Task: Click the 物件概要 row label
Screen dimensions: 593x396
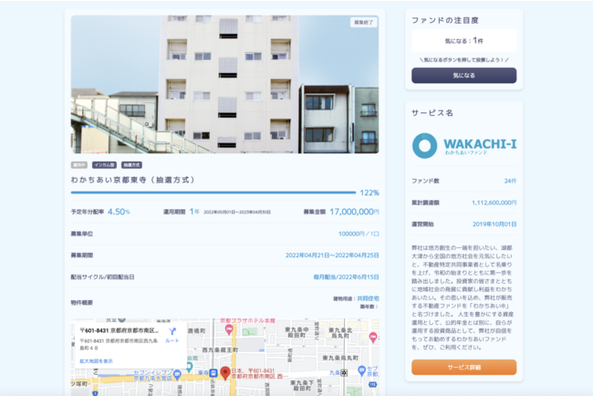Action: (82, 303)
